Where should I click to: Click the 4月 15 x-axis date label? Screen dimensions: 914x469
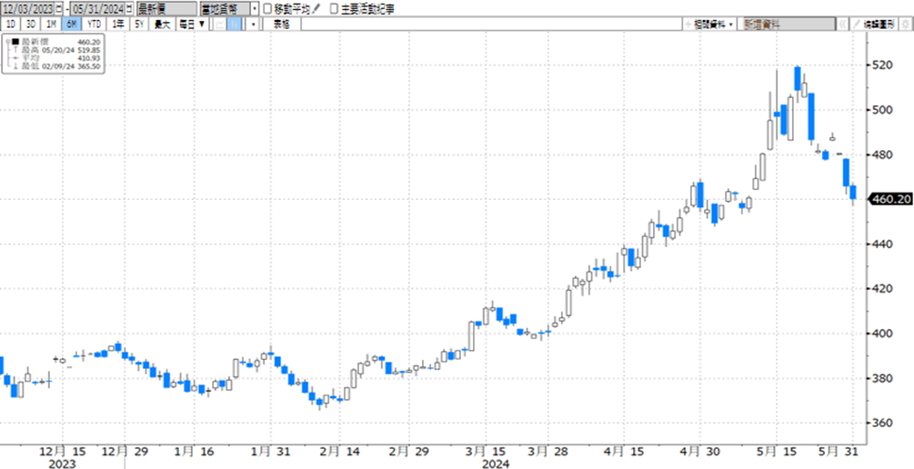click(624, 452)
